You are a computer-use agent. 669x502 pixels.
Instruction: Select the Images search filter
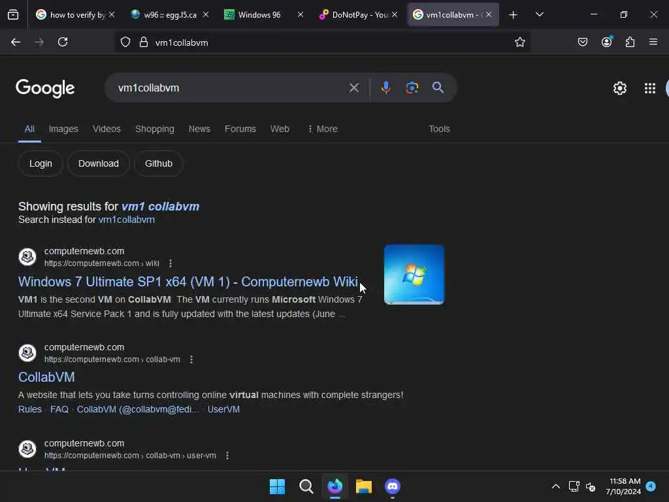[x=63, y=129]
